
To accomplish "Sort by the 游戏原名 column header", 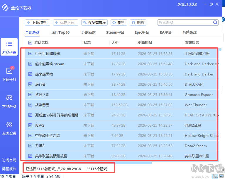I will [192, 43].
